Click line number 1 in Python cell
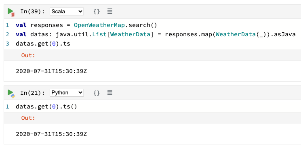This screenshot has width=301, height=146. click(x=7, y=106)
